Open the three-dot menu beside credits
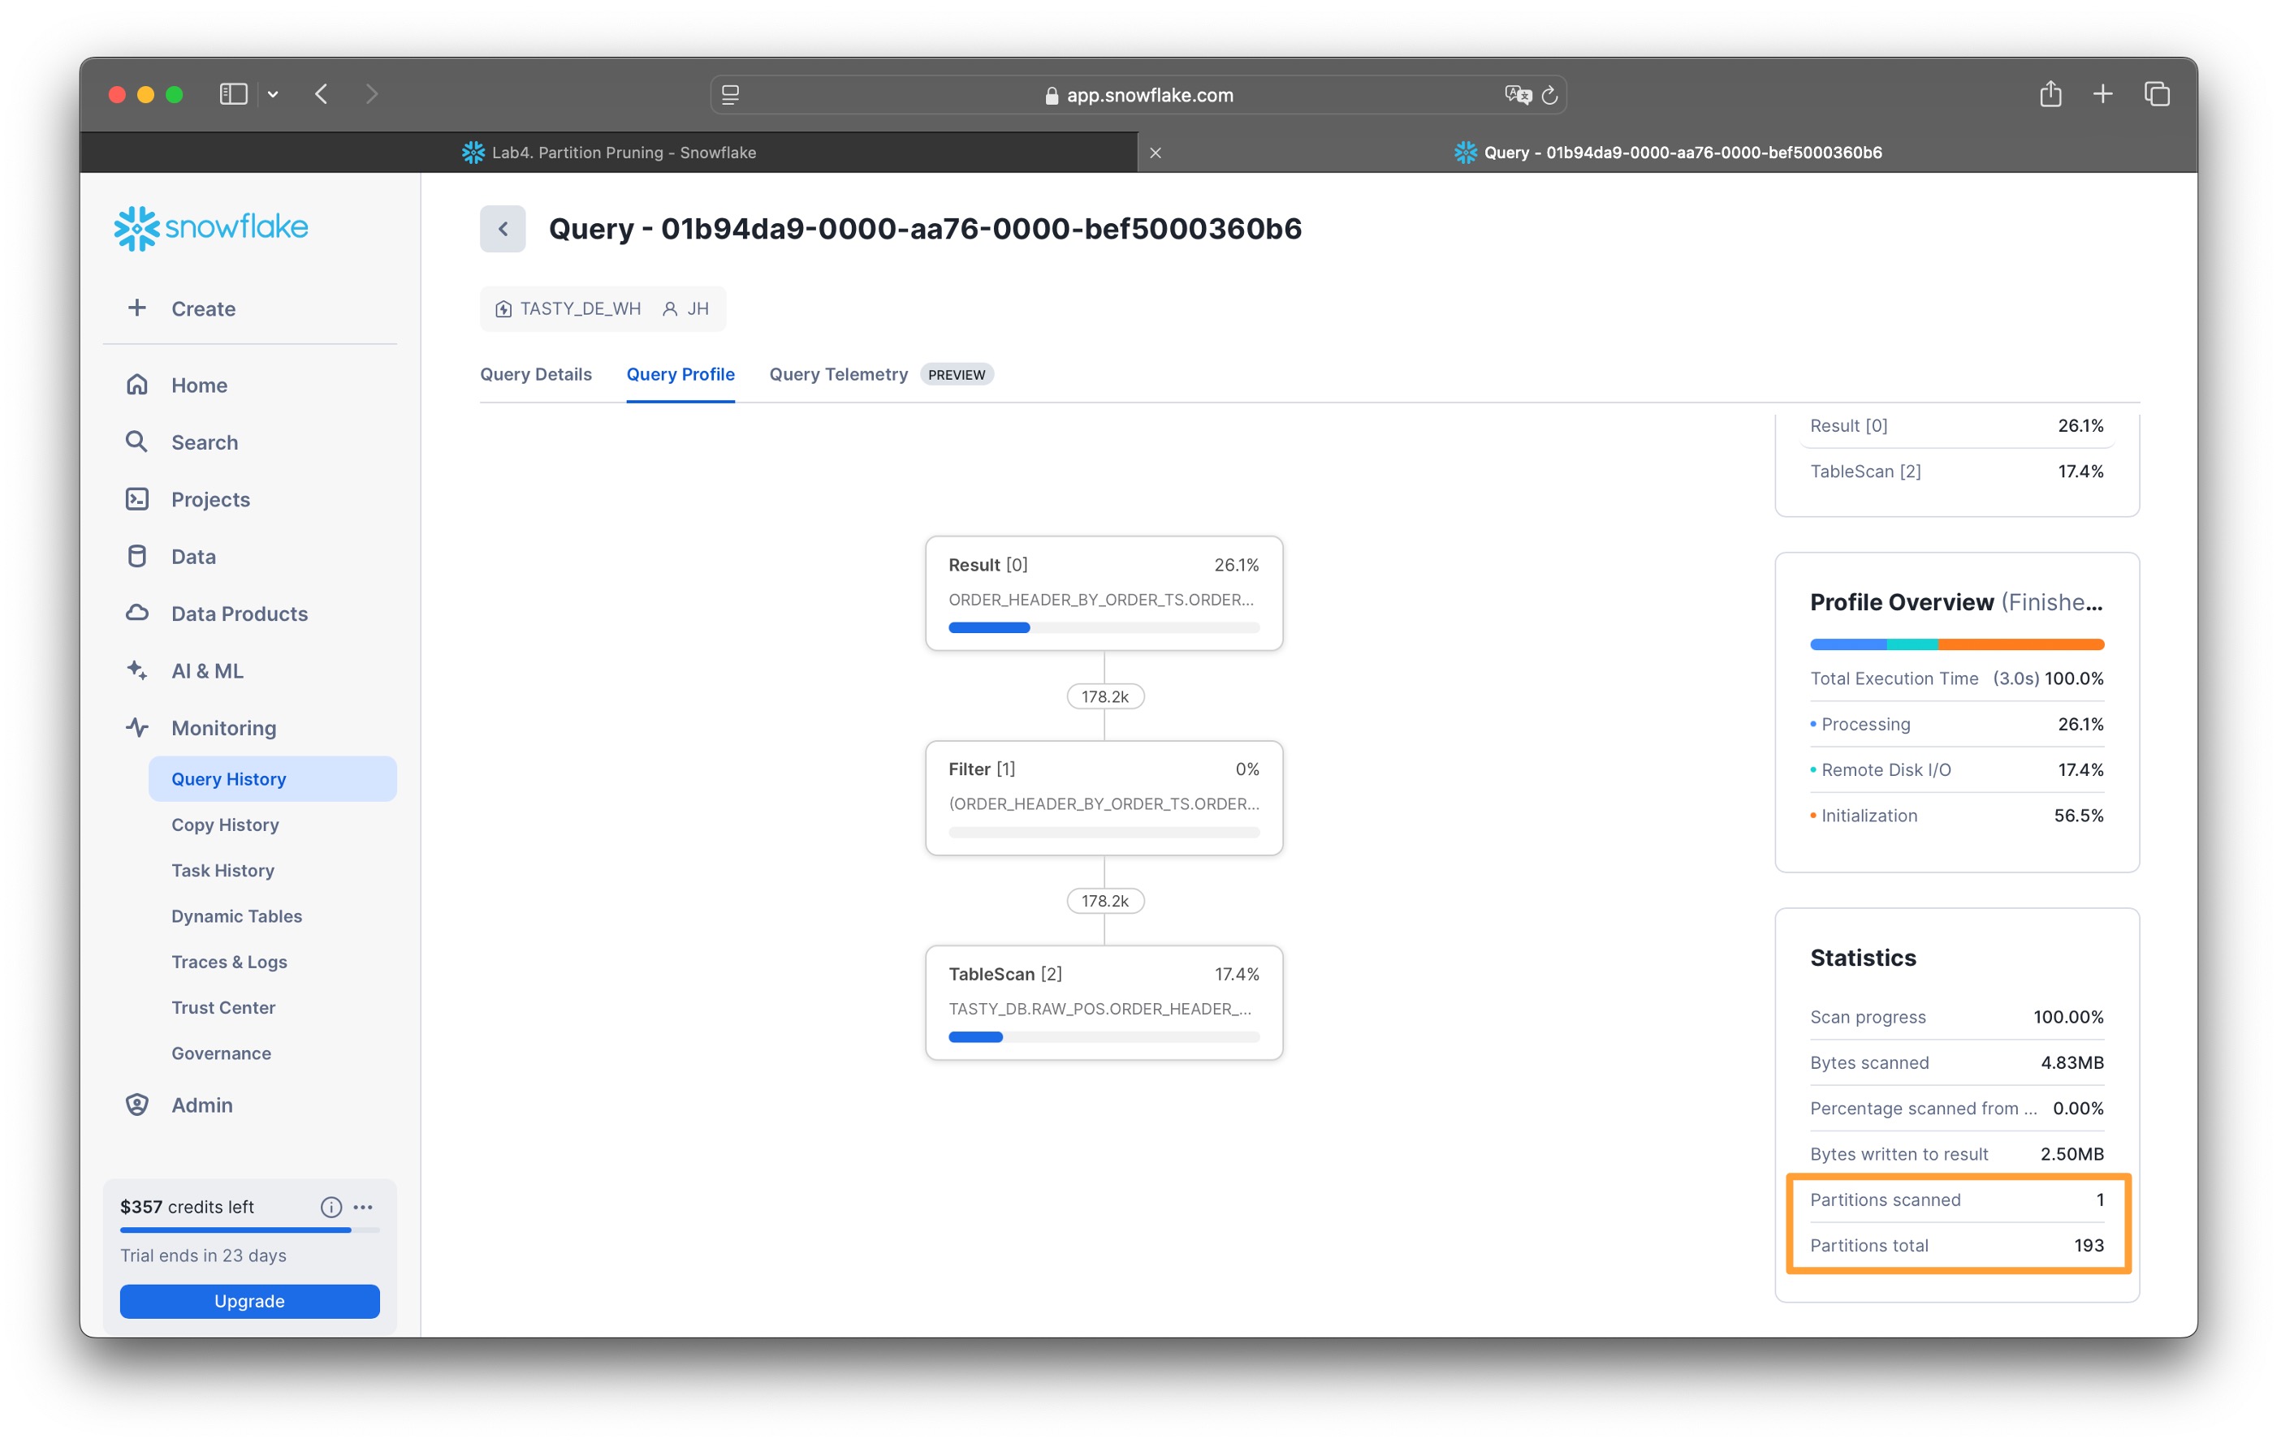2281x1443 pixels. 363,1206
